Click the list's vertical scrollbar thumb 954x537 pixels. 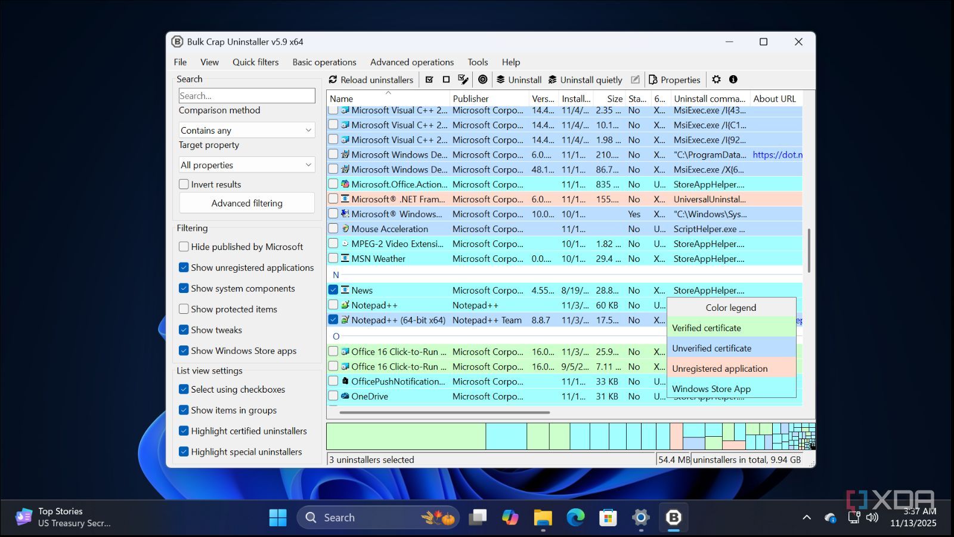809,251
